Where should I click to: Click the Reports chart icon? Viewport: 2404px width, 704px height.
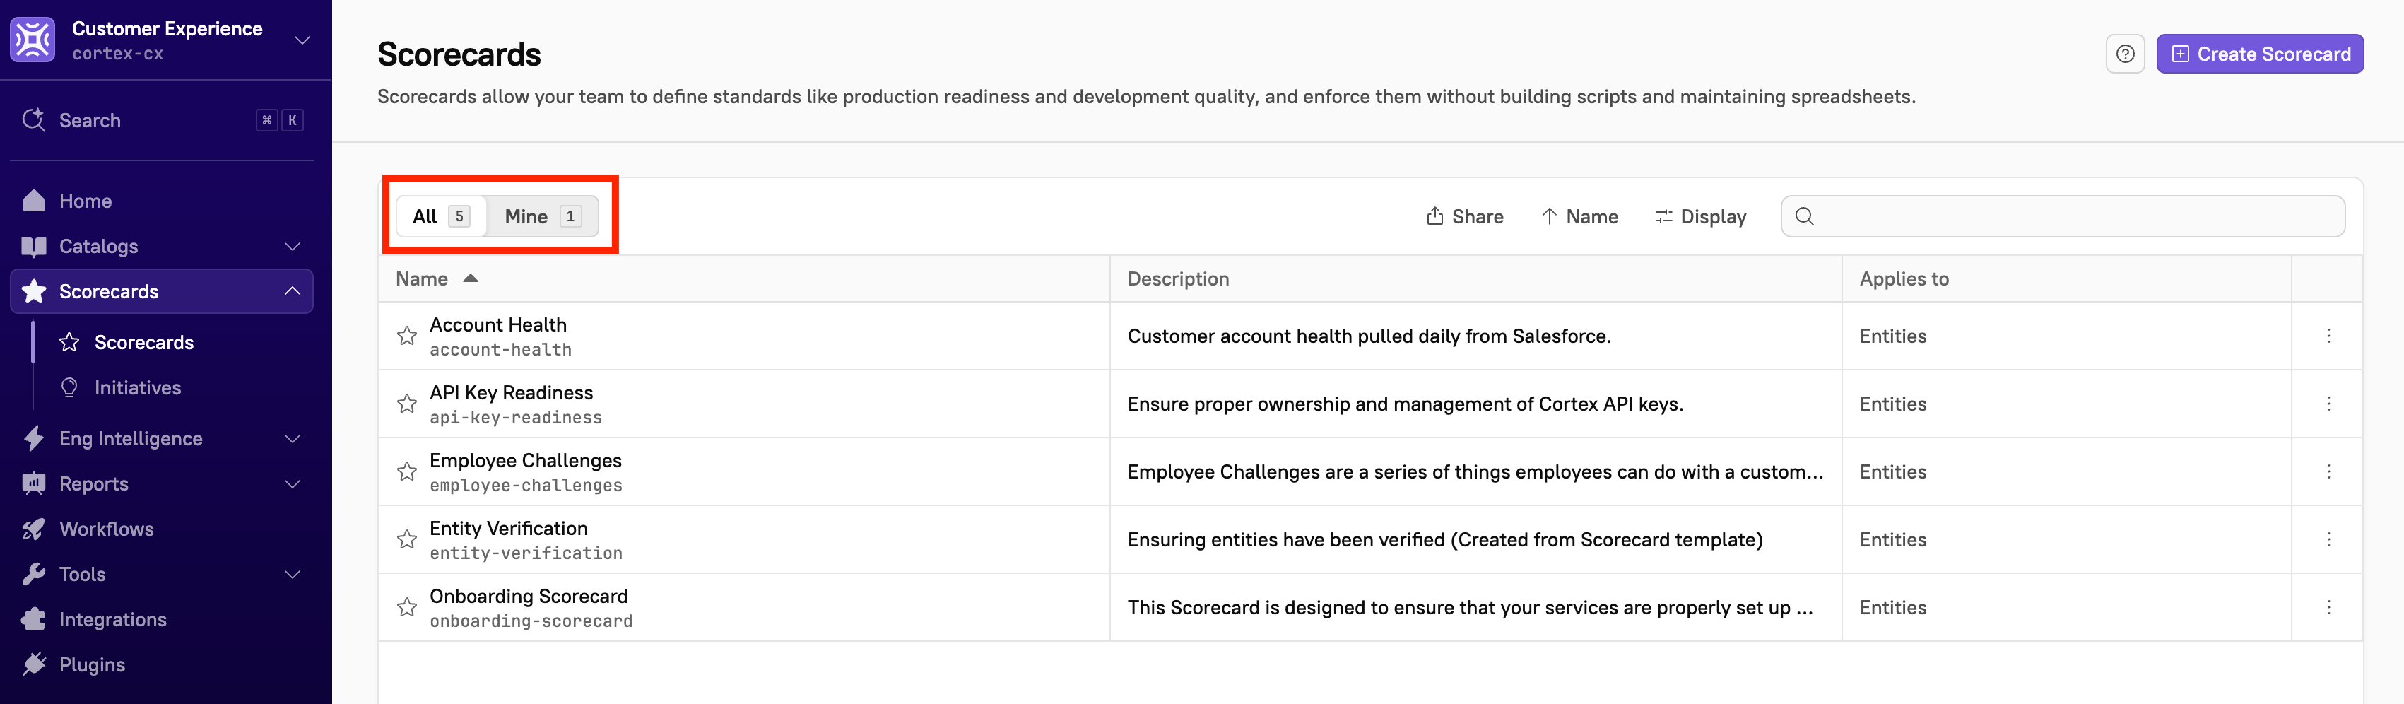click(x=34, y=483)
